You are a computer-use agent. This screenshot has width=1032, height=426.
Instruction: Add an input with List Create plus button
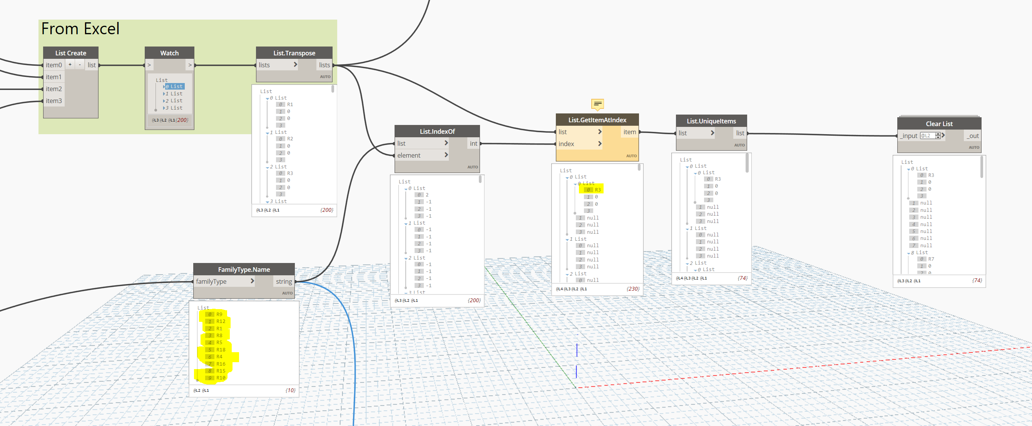pos(70,65)
